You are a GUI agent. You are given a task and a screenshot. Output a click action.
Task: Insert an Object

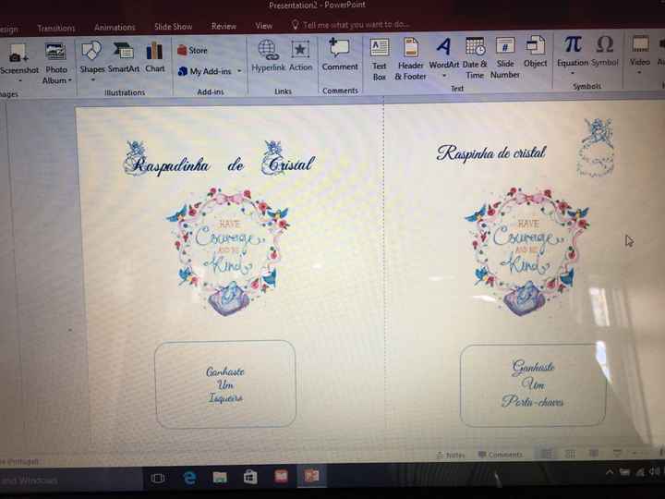pos(535,52)
